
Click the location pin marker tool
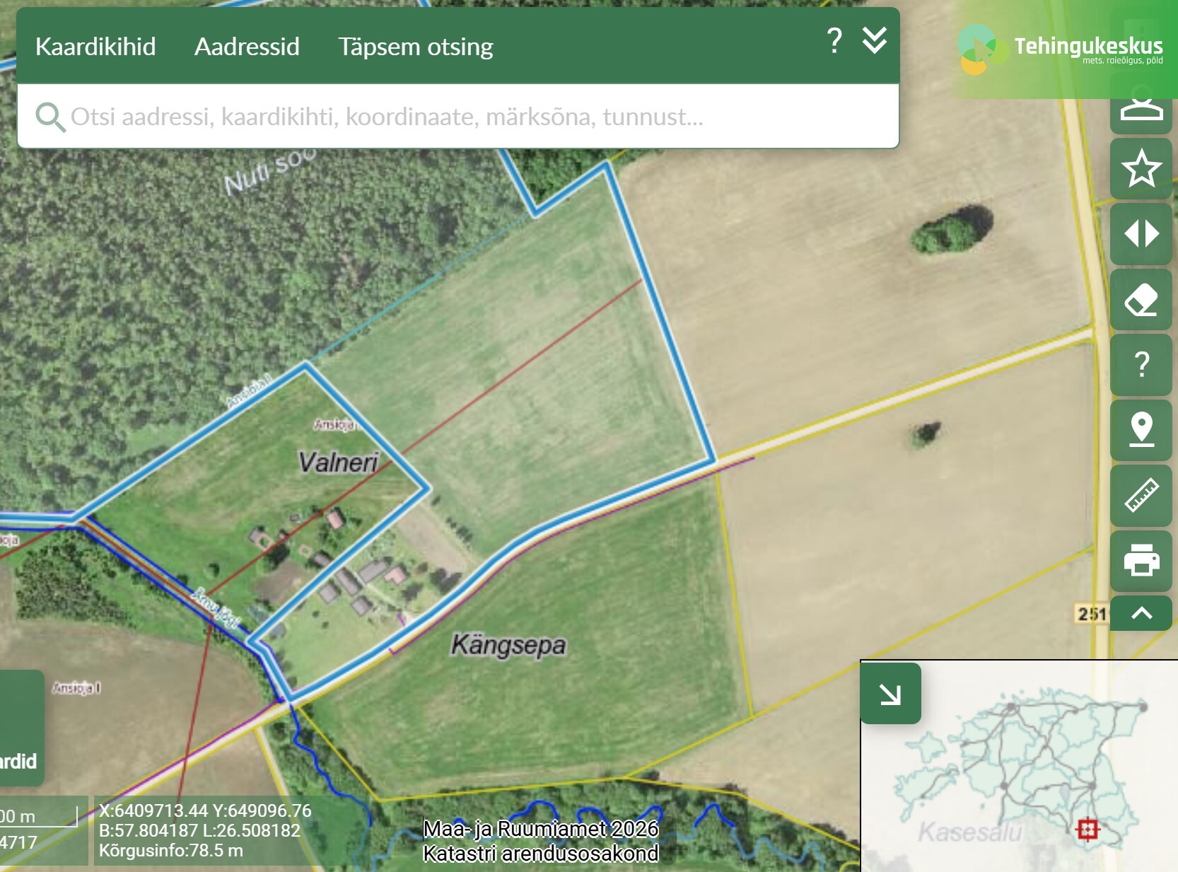[1141, 429]
